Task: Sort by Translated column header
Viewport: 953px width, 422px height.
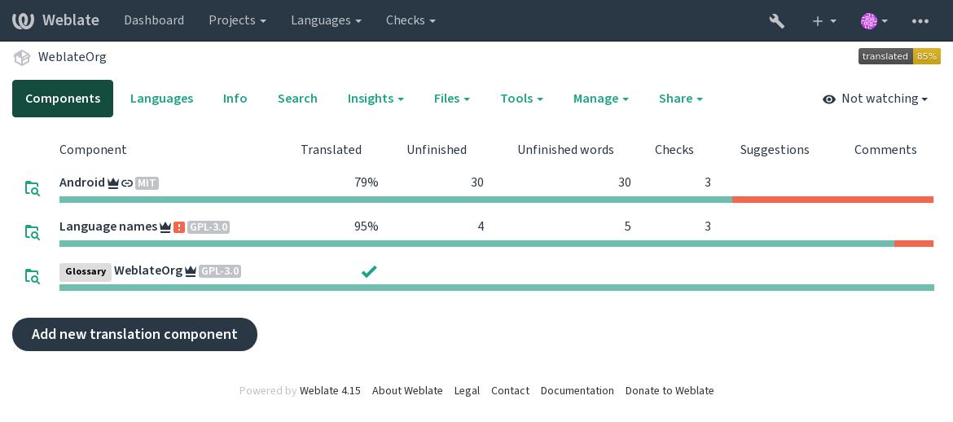Action: [x=332, y=150]
